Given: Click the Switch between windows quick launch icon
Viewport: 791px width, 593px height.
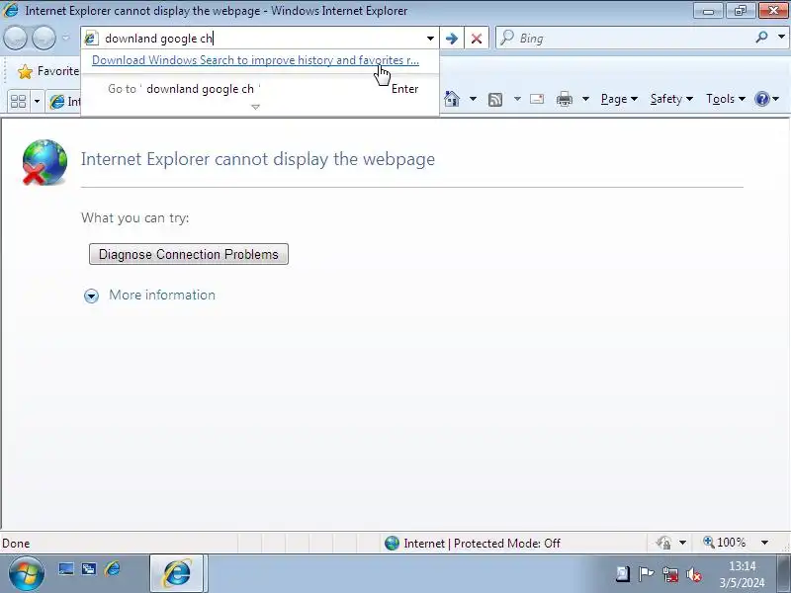Looking at the screenshot, I should (89, 569).
